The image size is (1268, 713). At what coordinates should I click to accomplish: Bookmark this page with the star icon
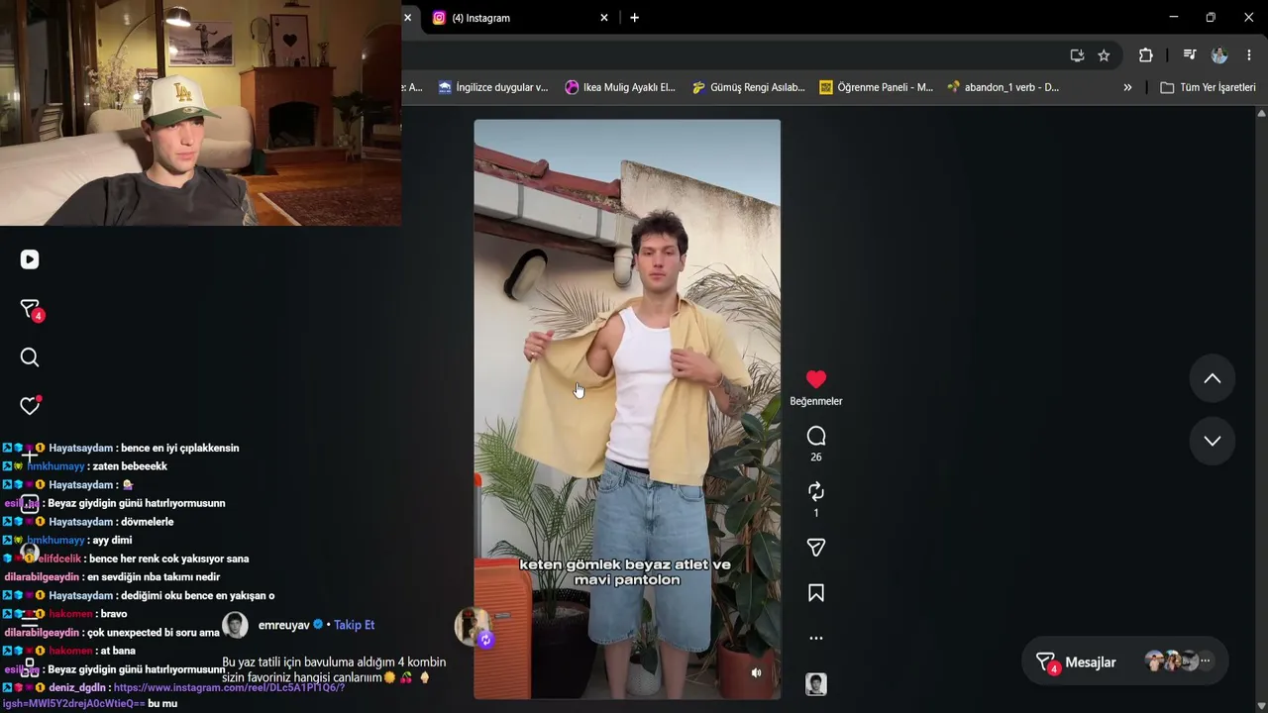tap(1104, 55)
